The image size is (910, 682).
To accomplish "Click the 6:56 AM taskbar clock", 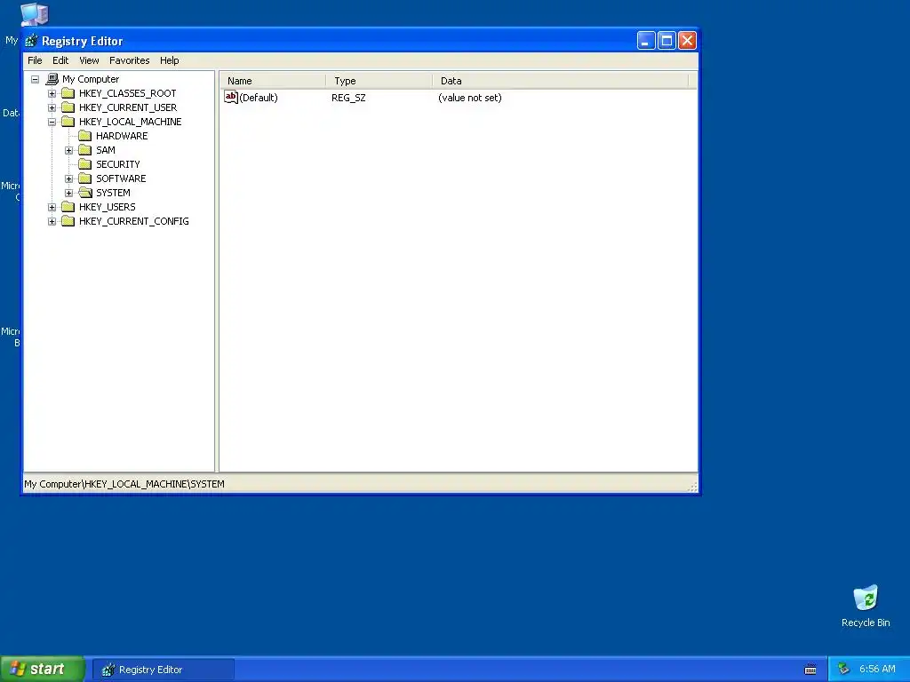I will pyautogui.click(x=877, y=670).
